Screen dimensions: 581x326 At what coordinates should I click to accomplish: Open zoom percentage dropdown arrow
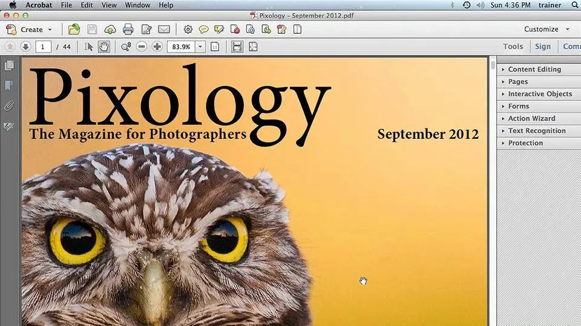(x=200, y=47)
